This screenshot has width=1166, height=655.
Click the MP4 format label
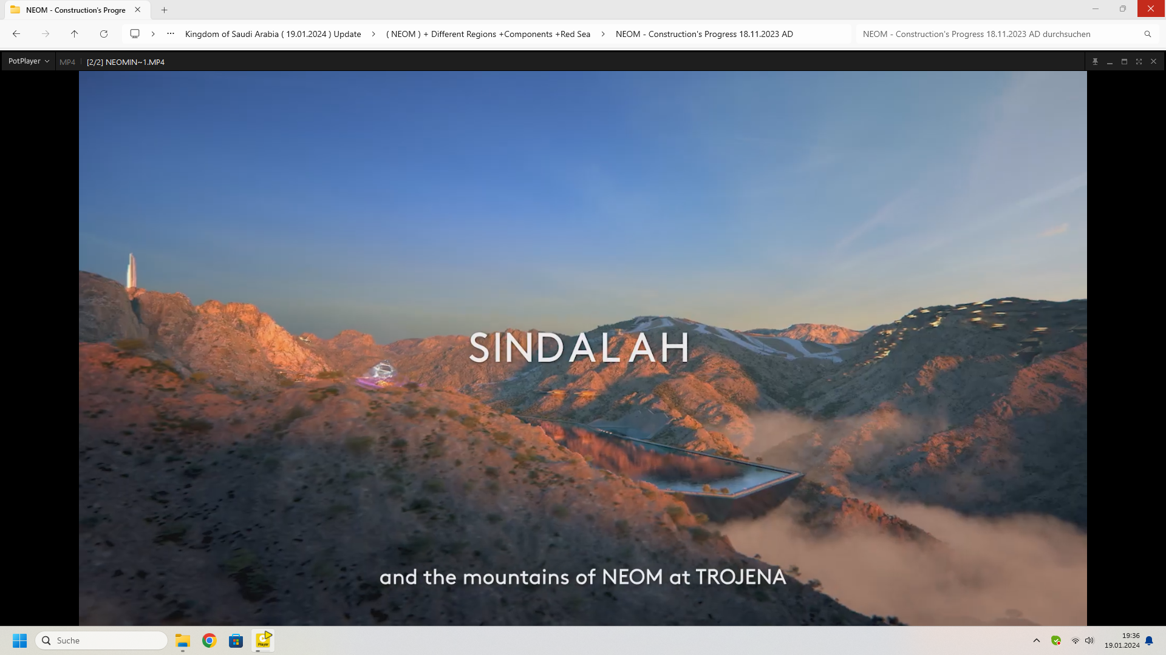(x=67, y=62)
